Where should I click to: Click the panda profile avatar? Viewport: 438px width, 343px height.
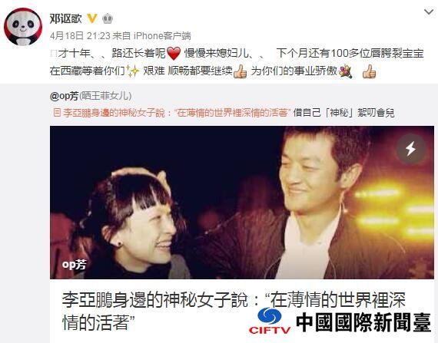point(23,27)
